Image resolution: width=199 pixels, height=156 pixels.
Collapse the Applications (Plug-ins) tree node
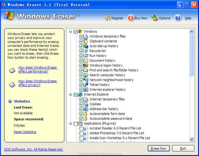point(70,123)
